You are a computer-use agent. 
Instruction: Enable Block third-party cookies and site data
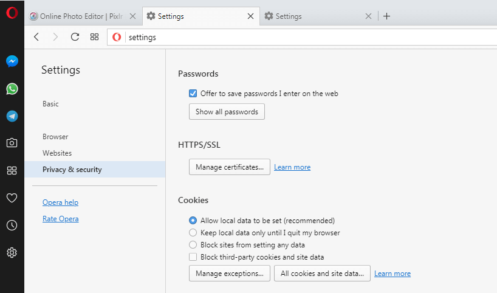tap(193, 257)
